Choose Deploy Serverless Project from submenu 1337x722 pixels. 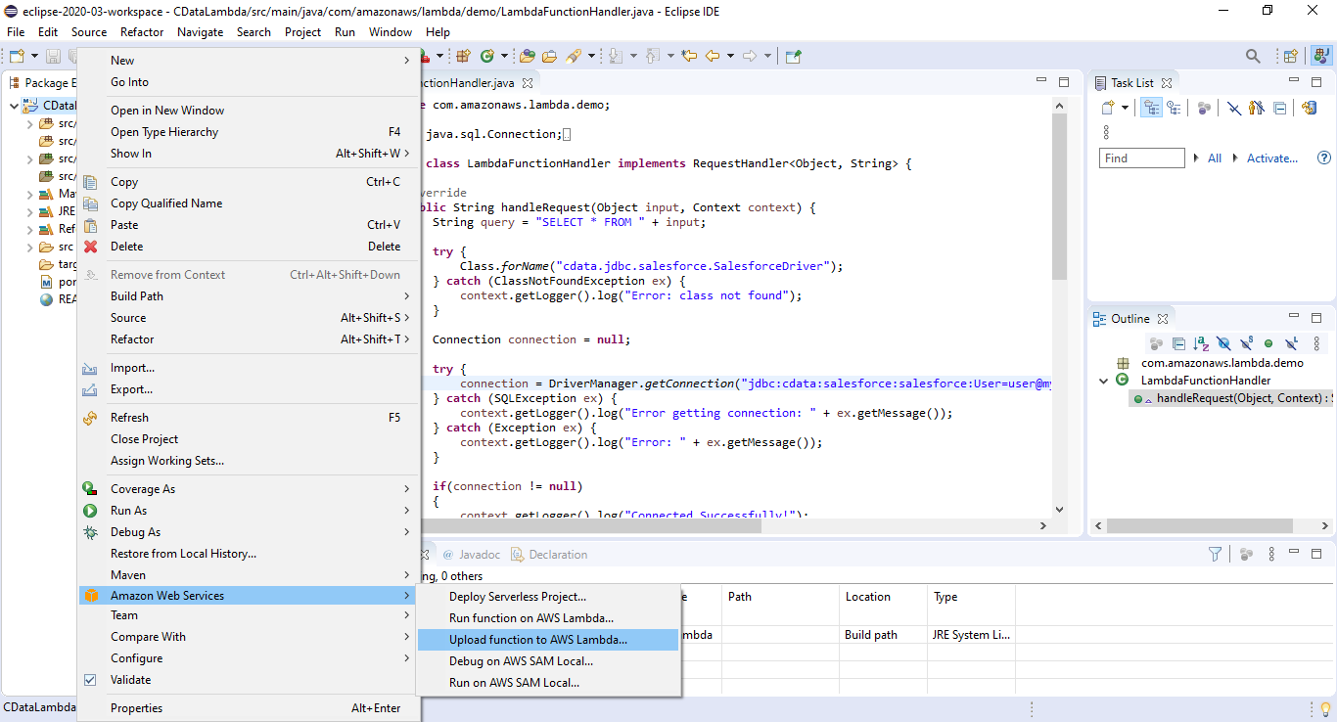(x=517, y=597)
